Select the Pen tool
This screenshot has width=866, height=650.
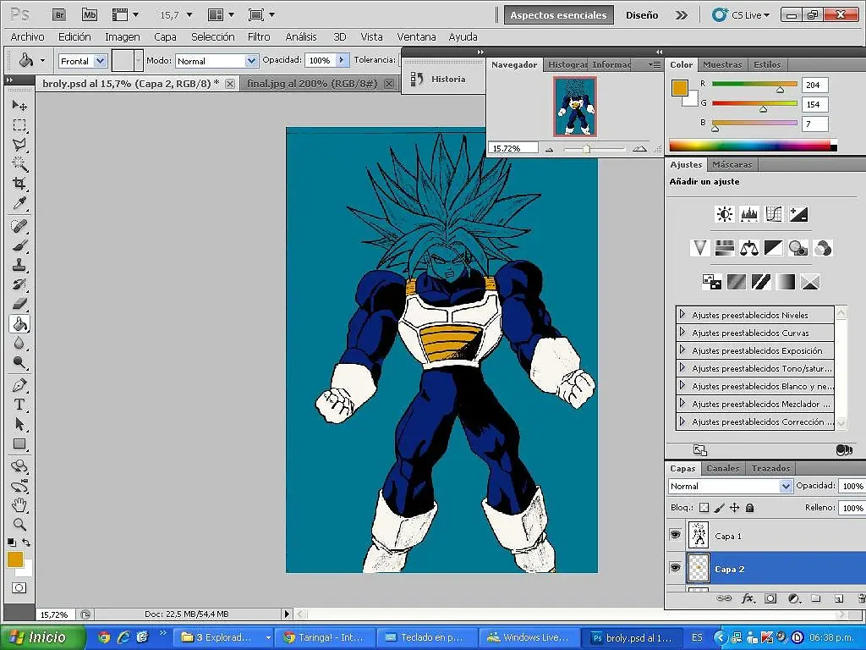click(19, 385)
